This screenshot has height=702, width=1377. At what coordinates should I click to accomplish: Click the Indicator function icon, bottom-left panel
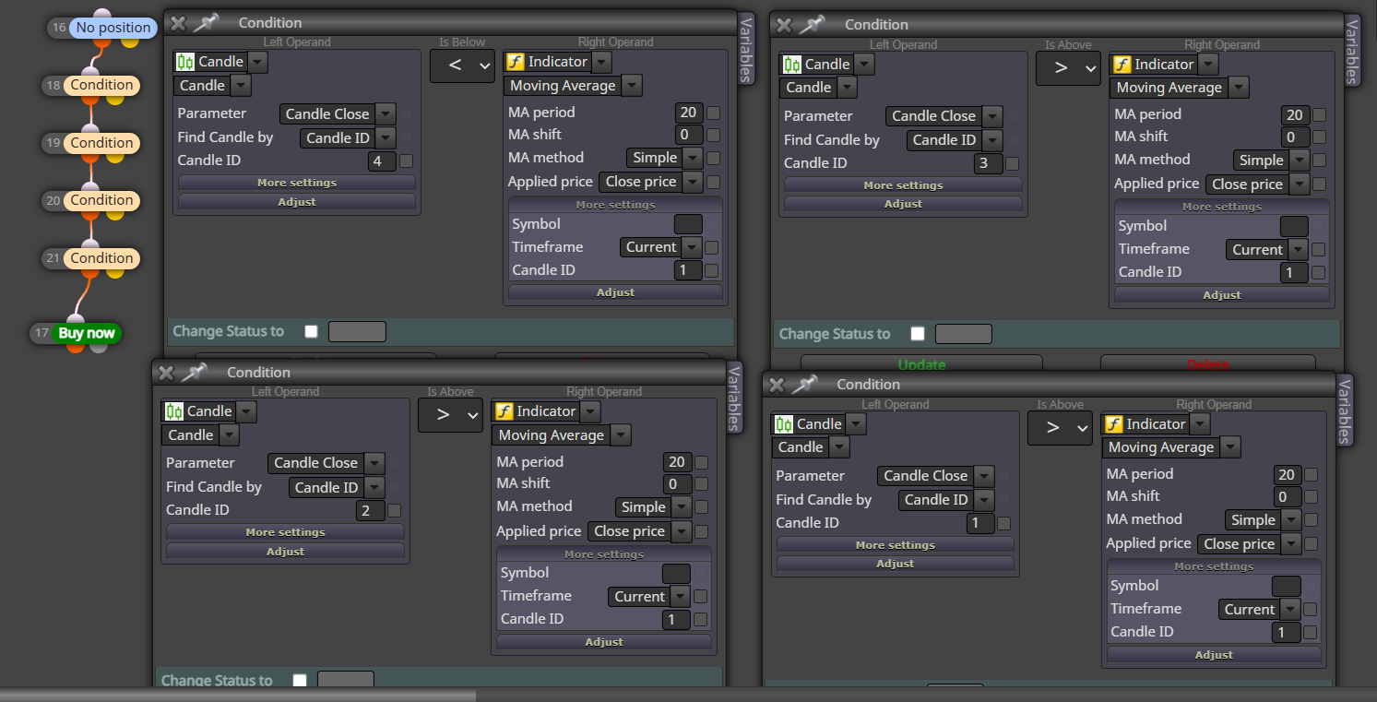click(x=505, y=411)
